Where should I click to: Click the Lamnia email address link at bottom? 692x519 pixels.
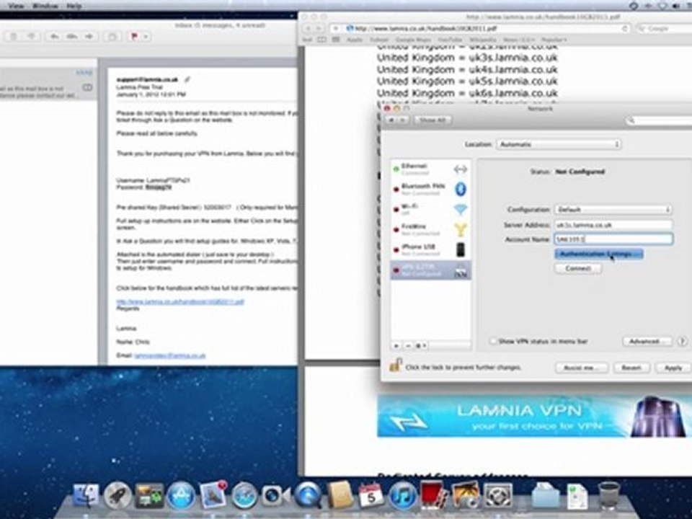[x=170, y=355]
